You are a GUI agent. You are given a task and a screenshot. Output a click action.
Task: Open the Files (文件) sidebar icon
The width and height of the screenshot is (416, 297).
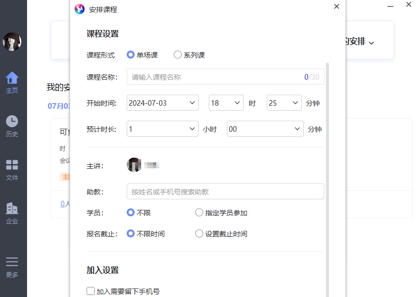(12, 166)
